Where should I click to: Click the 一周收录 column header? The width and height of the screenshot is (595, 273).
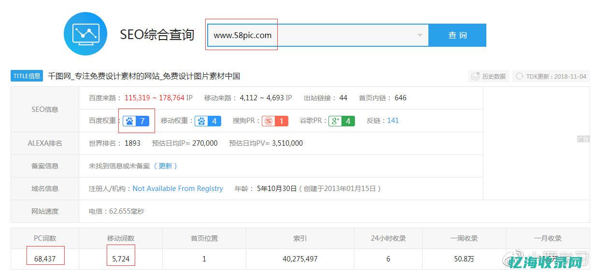464,238
